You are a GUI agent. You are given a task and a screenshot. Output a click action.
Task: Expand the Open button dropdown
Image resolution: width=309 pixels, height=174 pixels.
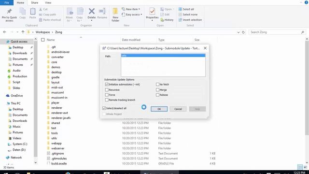(173, 9)
